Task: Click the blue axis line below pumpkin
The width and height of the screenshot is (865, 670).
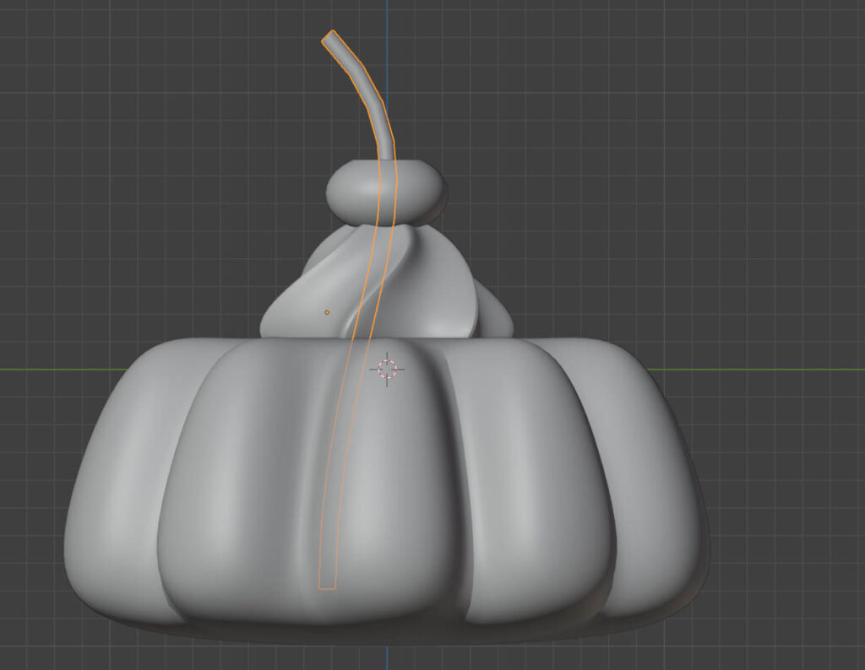Action: 388,658
